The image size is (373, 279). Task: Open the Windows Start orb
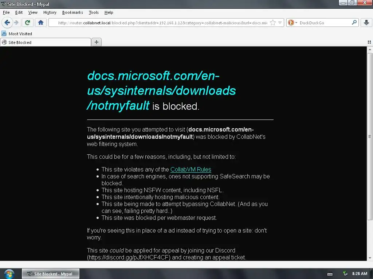point(9,274)
